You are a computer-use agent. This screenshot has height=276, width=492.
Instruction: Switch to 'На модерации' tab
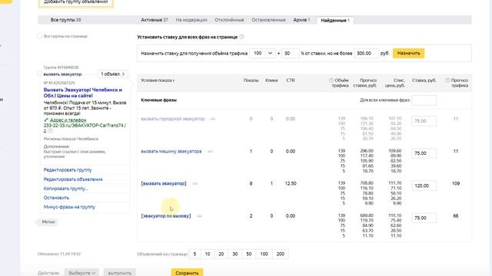[191, 20]
